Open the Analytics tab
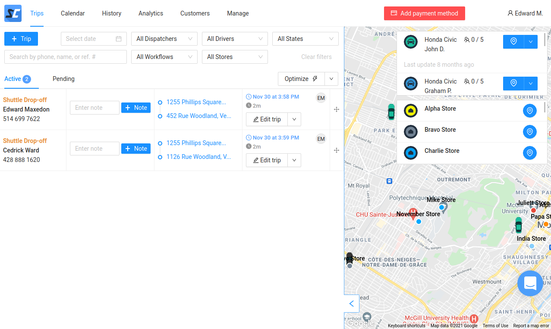Viewport: 551px width, 329px height. coord(151,13)
